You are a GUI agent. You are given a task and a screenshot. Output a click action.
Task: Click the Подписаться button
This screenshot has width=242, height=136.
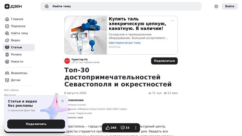tap(164, 61)
